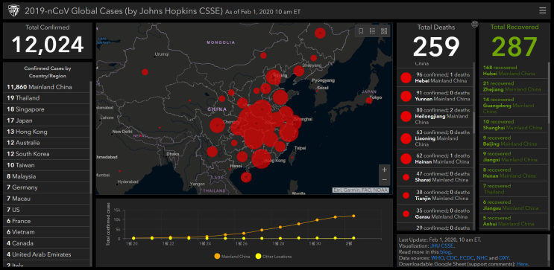Select the 10 recovered Shanghai entry

513,125
